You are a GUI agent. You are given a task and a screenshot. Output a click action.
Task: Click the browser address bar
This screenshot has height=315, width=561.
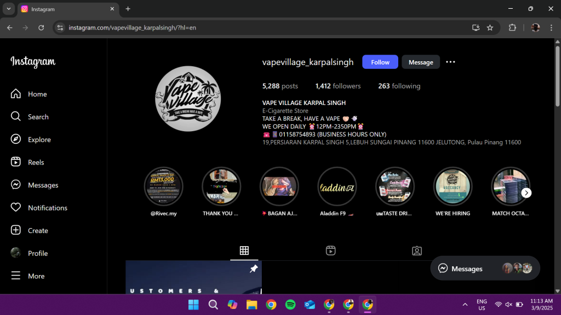point(263,27)
